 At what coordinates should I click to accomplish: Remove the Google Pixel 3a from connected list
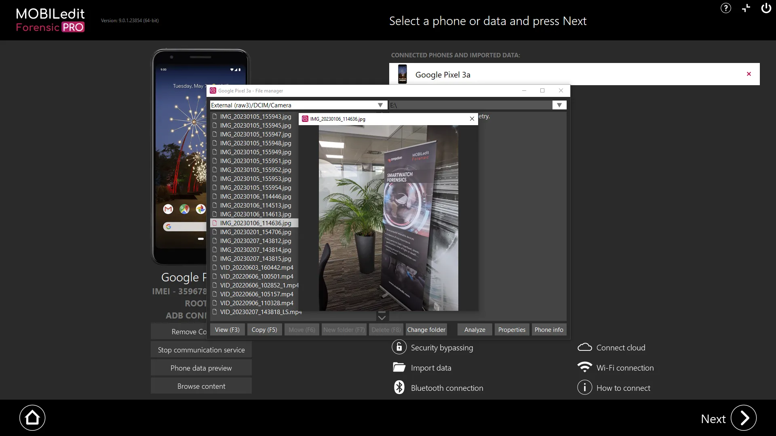pos(748,74)
